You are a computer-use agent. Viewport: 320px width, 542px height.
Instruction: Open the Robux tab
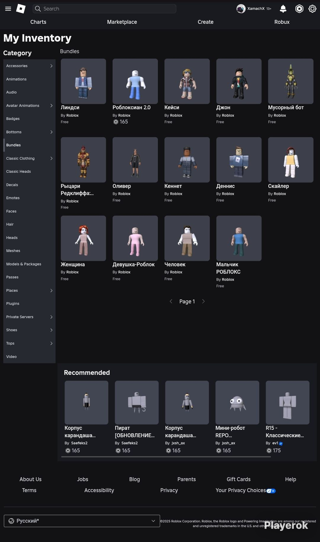282,22
